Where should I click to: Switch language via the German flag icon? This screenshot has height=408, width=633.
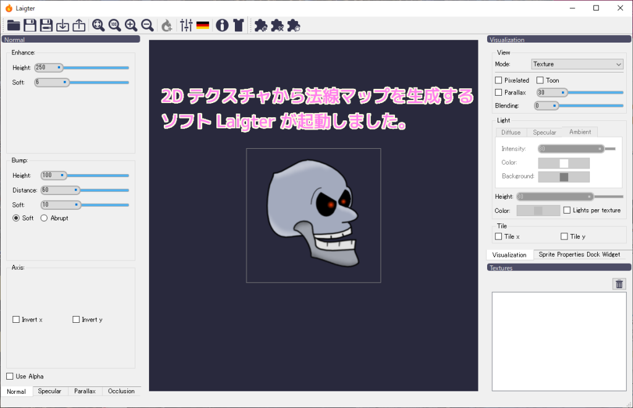[x=202, y=25]
